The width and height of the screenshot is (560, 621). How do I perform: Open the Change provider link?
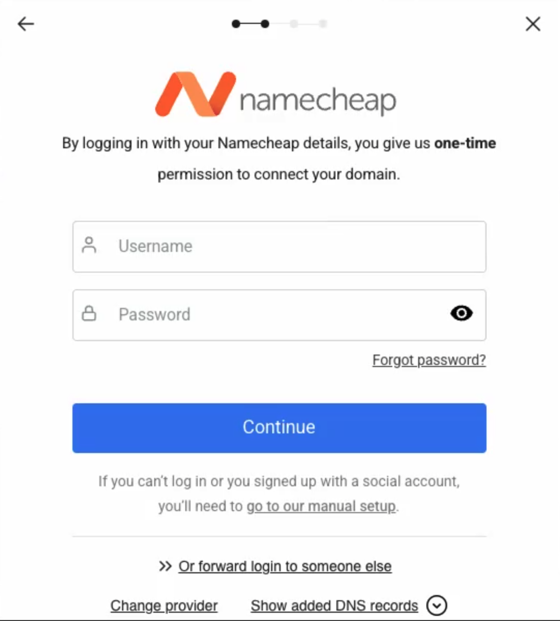tap(164, 605)
